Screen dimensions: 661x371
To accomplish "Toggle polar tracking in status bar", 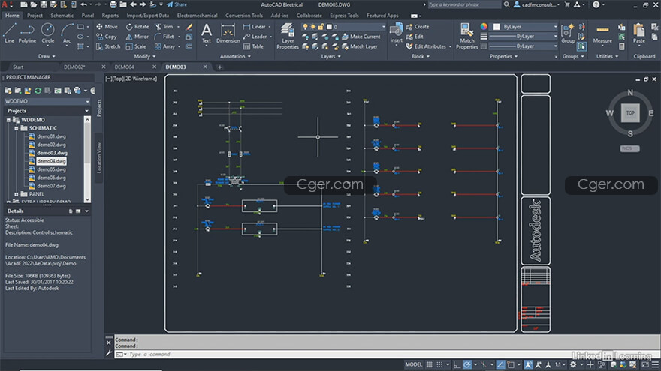I will [x=467, y=364].
